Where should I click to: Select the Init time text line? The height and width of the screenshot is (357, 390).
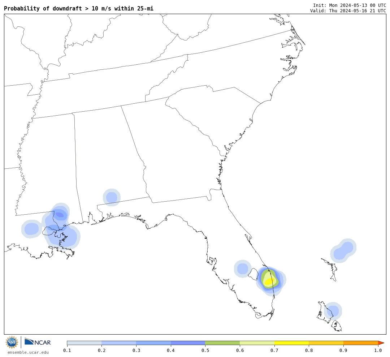tap(350, 5)
